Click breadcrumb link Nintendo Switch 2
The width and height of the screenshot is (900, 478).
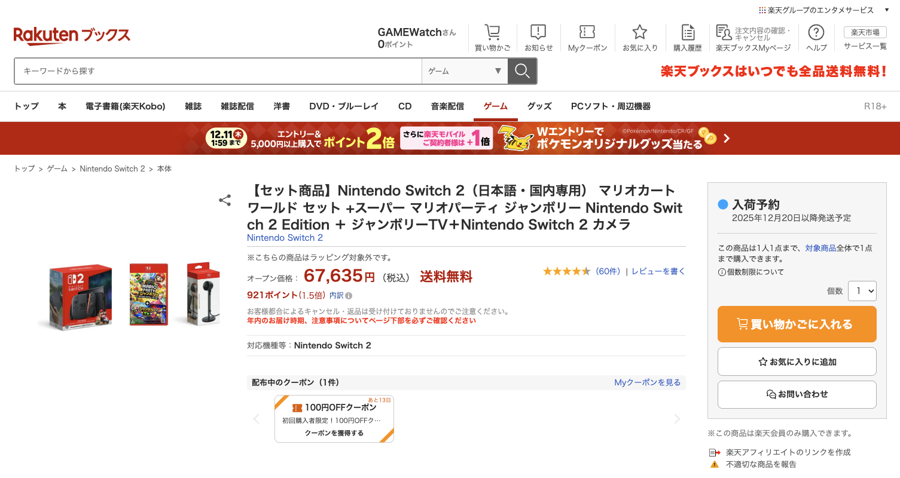[112, 169]
